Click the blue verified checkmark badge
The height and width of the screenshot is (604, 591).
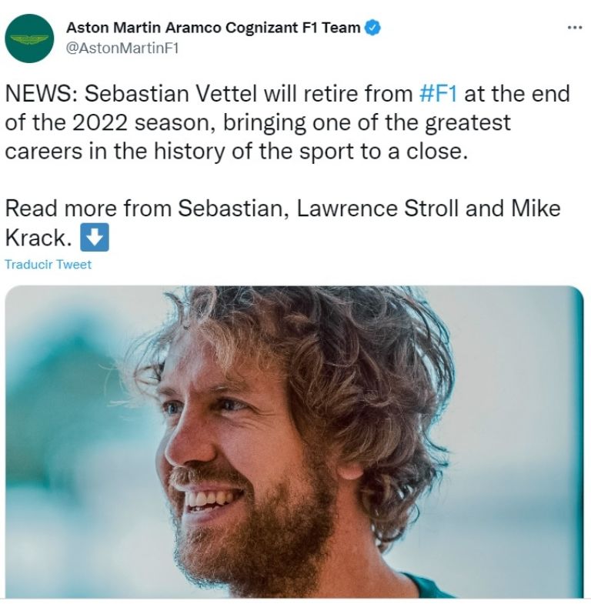click(x=372, y=28)
